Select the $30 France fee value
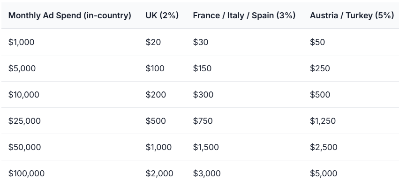Screen dimensions: 399x196 click(x=201, y=42)
